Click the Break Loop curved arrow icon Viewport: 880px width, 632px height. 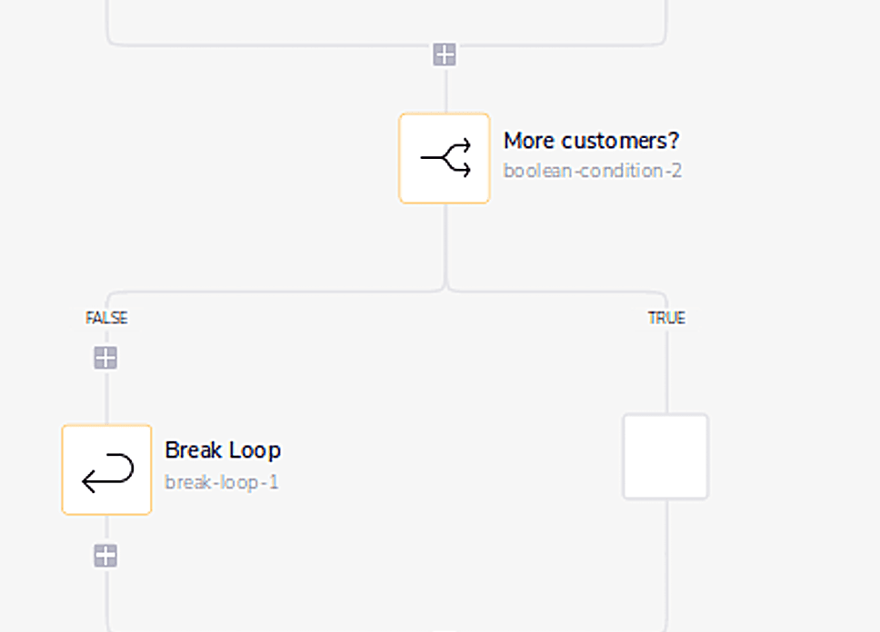pyautogui.click(x=106, y=469)
